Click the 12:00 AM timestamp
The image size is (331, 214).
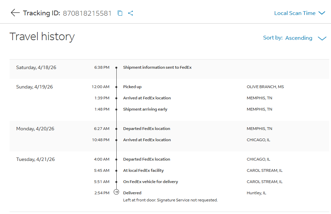click(100, 87)
